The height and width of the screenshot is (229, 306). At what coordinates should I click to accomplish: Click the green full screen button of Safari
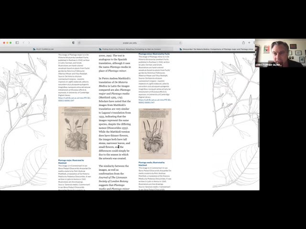pos(11,42)
